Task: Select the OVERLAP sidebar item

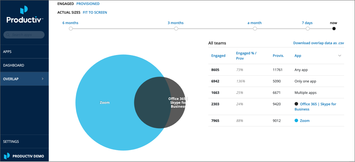Action: tap(25, 79)
